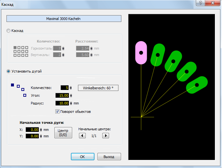Click the Y start point field
The width and height of the screenshot is (222, 168).
[32, 136]
